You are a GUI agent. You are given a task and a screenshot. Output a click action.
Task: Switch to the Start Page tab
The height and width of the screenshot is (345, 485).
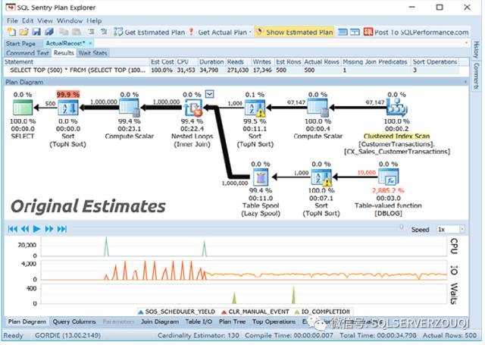[x=20, y=43]
